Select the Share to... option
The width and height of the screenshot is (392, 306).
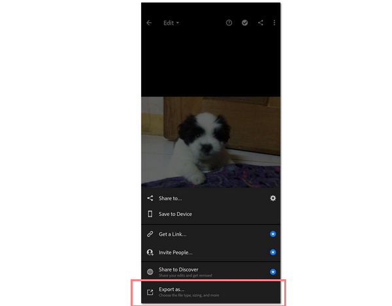210,198
